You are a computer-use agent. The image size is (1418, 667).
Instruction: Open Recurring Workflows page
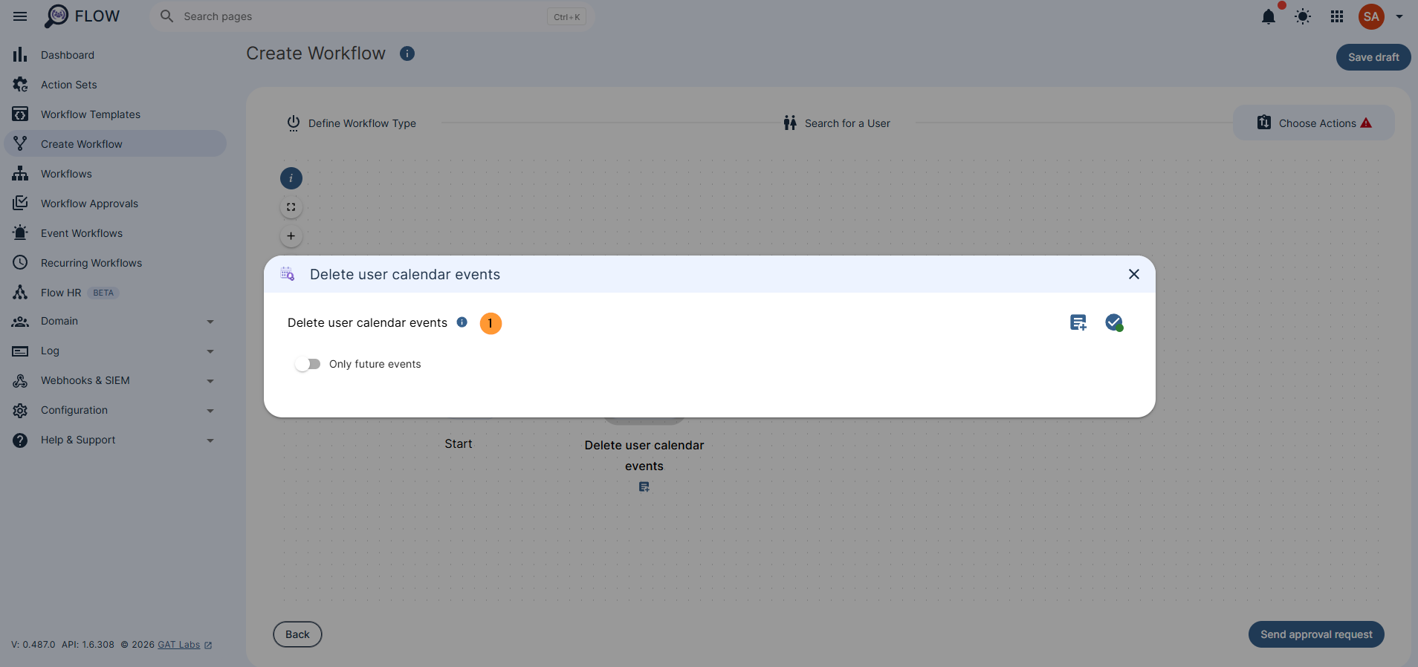(x=115, y=263)
